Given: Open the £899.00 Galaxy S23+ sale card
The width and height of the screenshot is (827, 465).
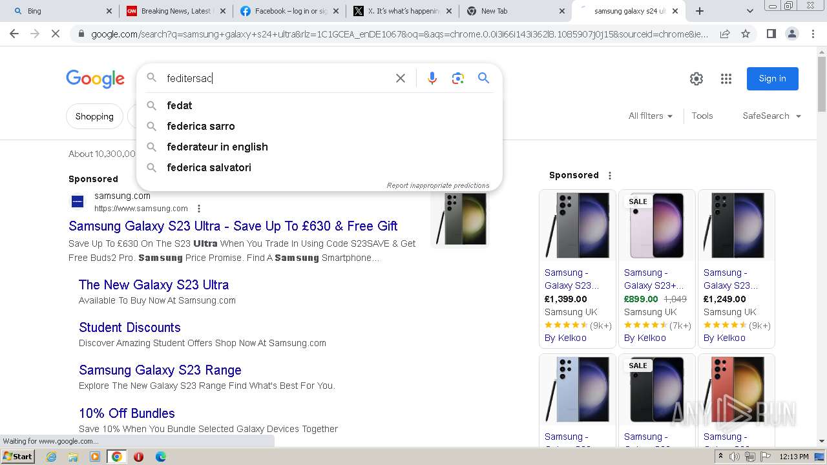Looking at the screenshot, I should (x=657, y=269).
